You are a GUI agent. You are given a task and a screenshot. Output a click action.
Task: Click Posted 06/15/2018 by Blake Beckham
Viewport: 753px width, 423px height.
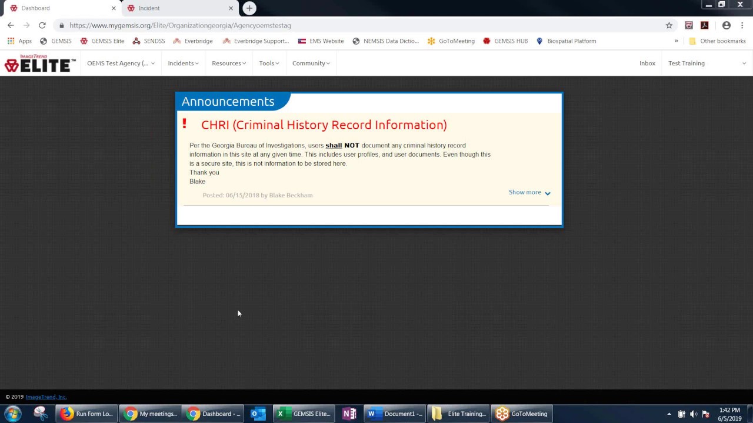(x=258, y=195)
